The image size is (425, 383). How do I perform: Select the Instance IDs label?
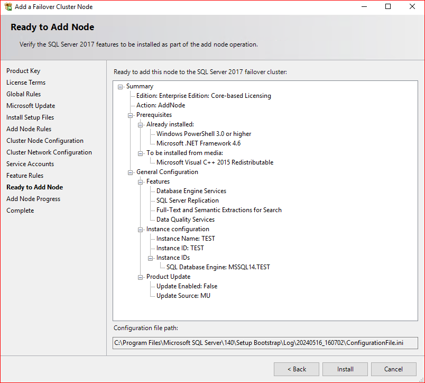(x=173, y=258)
